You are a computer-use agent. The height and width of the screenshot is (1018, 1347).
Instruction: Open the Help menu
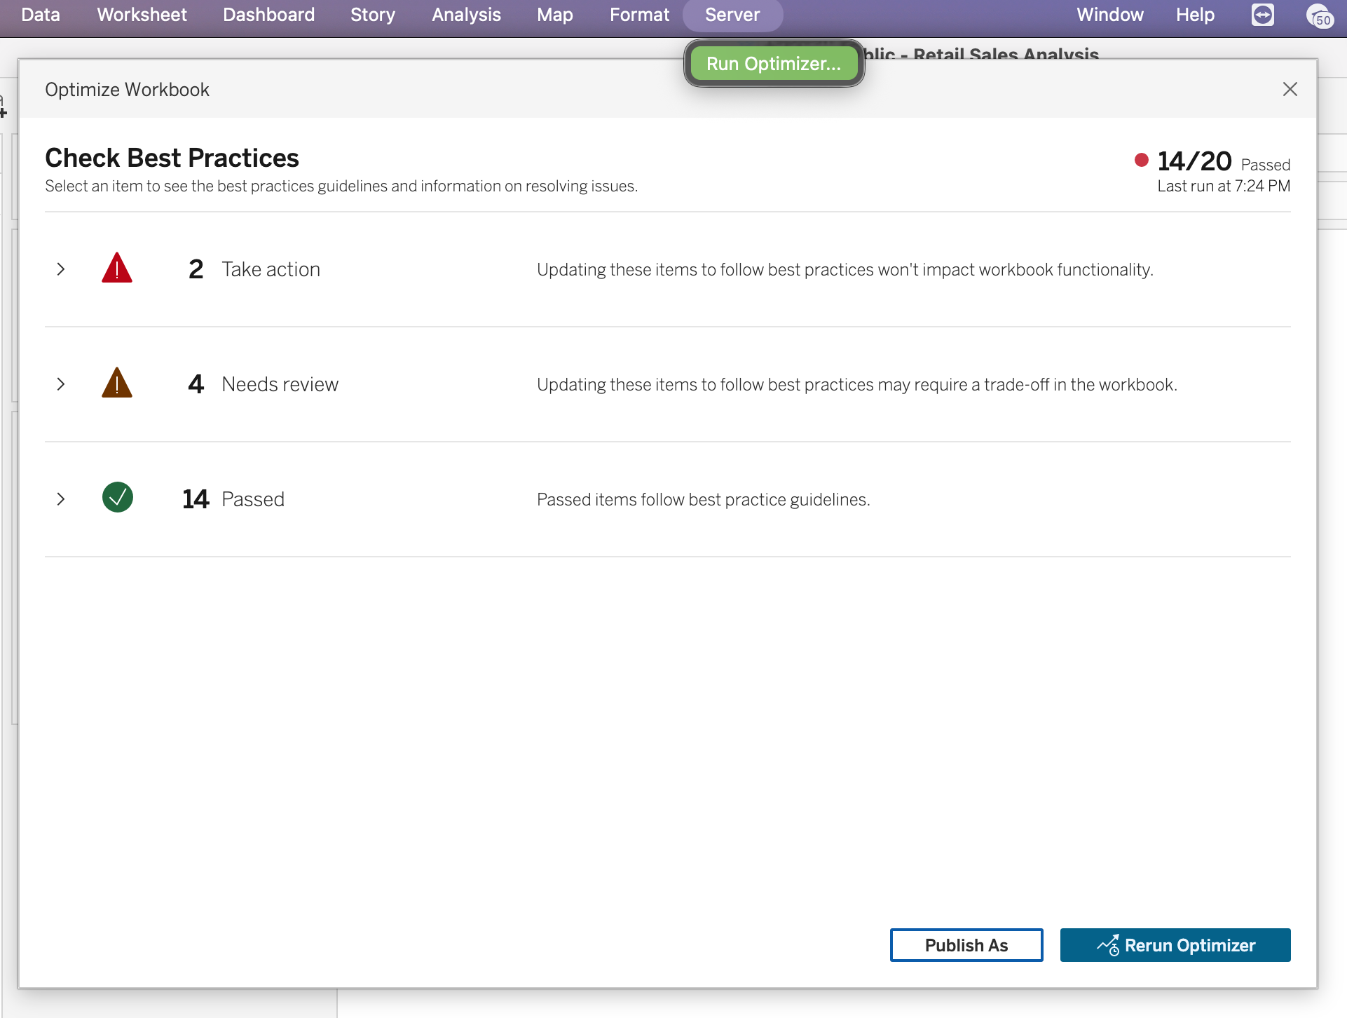coord(1194,15)
